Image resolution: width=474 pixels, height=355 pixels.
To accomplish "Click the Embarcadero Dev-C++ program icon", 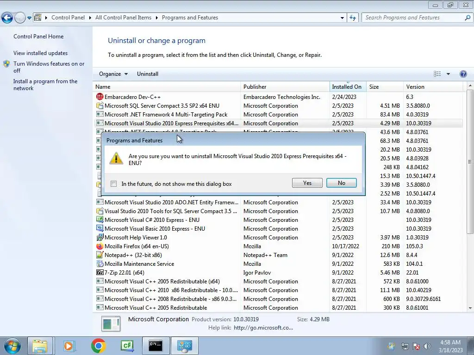I will coord(100,97).
